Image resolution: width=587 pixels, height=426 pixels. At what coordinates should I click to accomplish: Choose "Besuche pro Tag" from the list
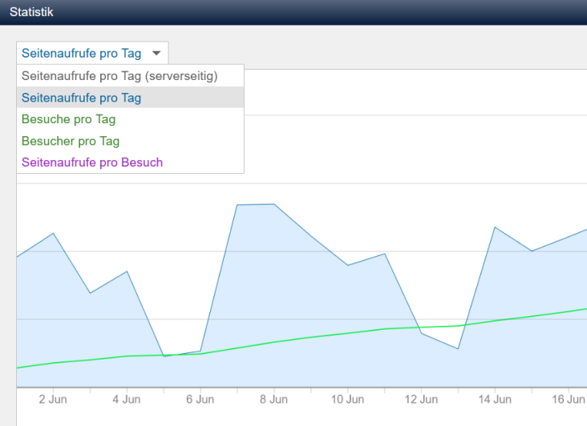click(x=68, y=119)
